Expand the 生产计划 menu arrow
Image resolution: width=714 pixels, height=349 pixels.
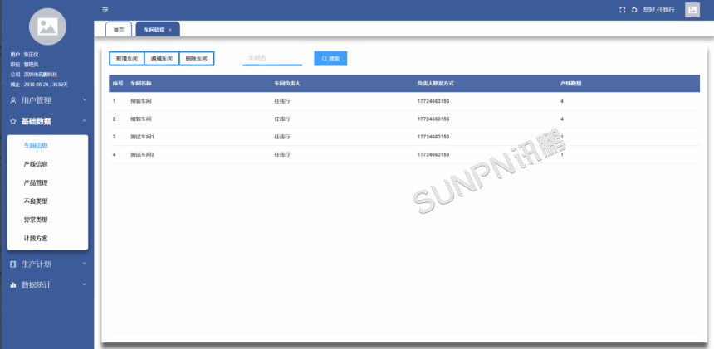point(84,263)
